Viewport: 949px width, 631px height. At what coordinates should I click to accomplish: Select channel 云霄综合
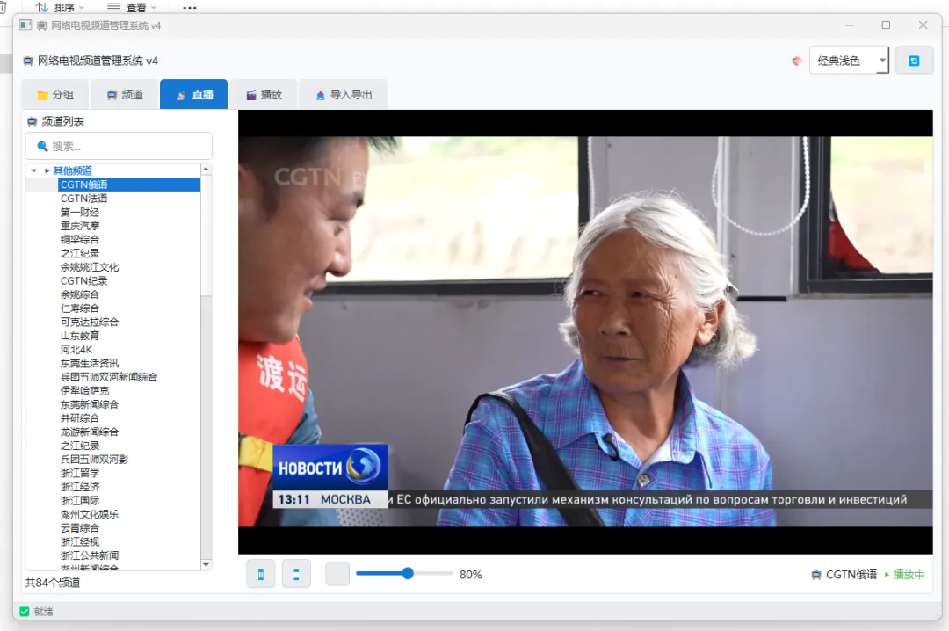pyautogui.click(x=79, y=528)
